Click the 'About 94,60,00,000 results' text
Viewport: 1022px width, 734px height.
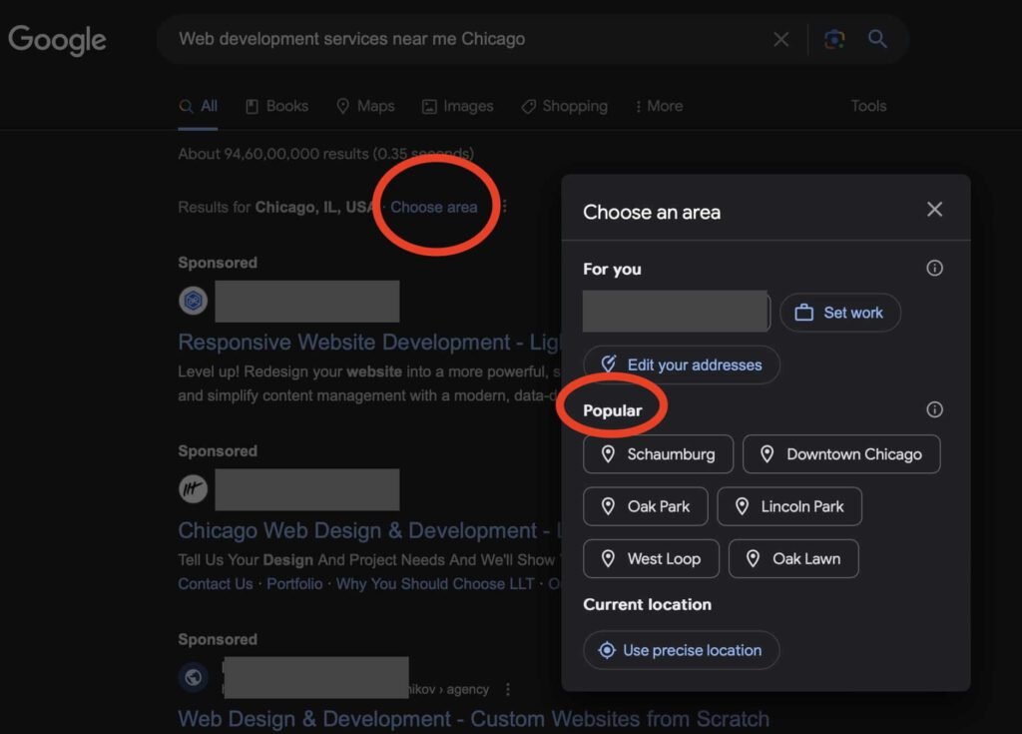(x=326, y=154)
